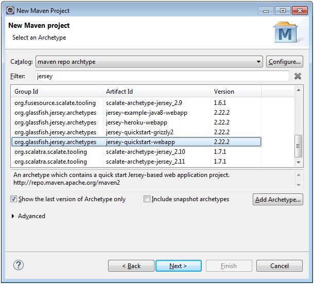Screen dimensions: 314x284
Task: Close the New Maven Project dialog
Action: (x=300, y=11)
